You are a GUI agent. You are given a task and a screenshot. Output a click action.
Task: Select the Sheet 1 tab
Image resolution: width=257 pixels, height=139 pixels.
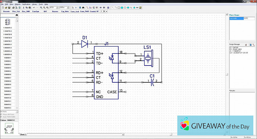pos(23,134)
